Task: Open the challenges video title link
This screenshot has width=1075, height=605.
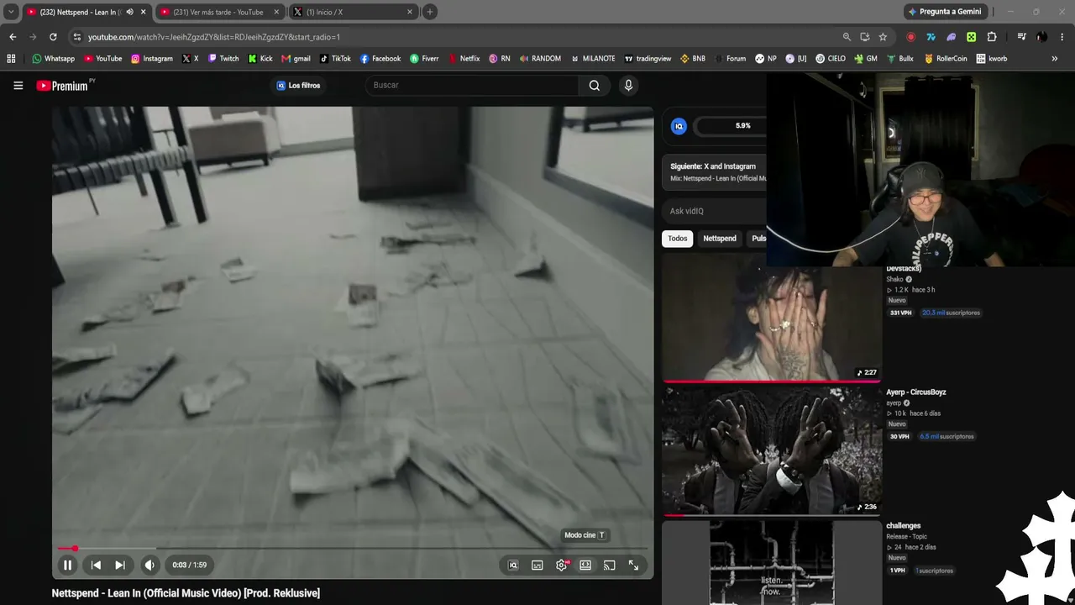Action: [x=904, y=526]
